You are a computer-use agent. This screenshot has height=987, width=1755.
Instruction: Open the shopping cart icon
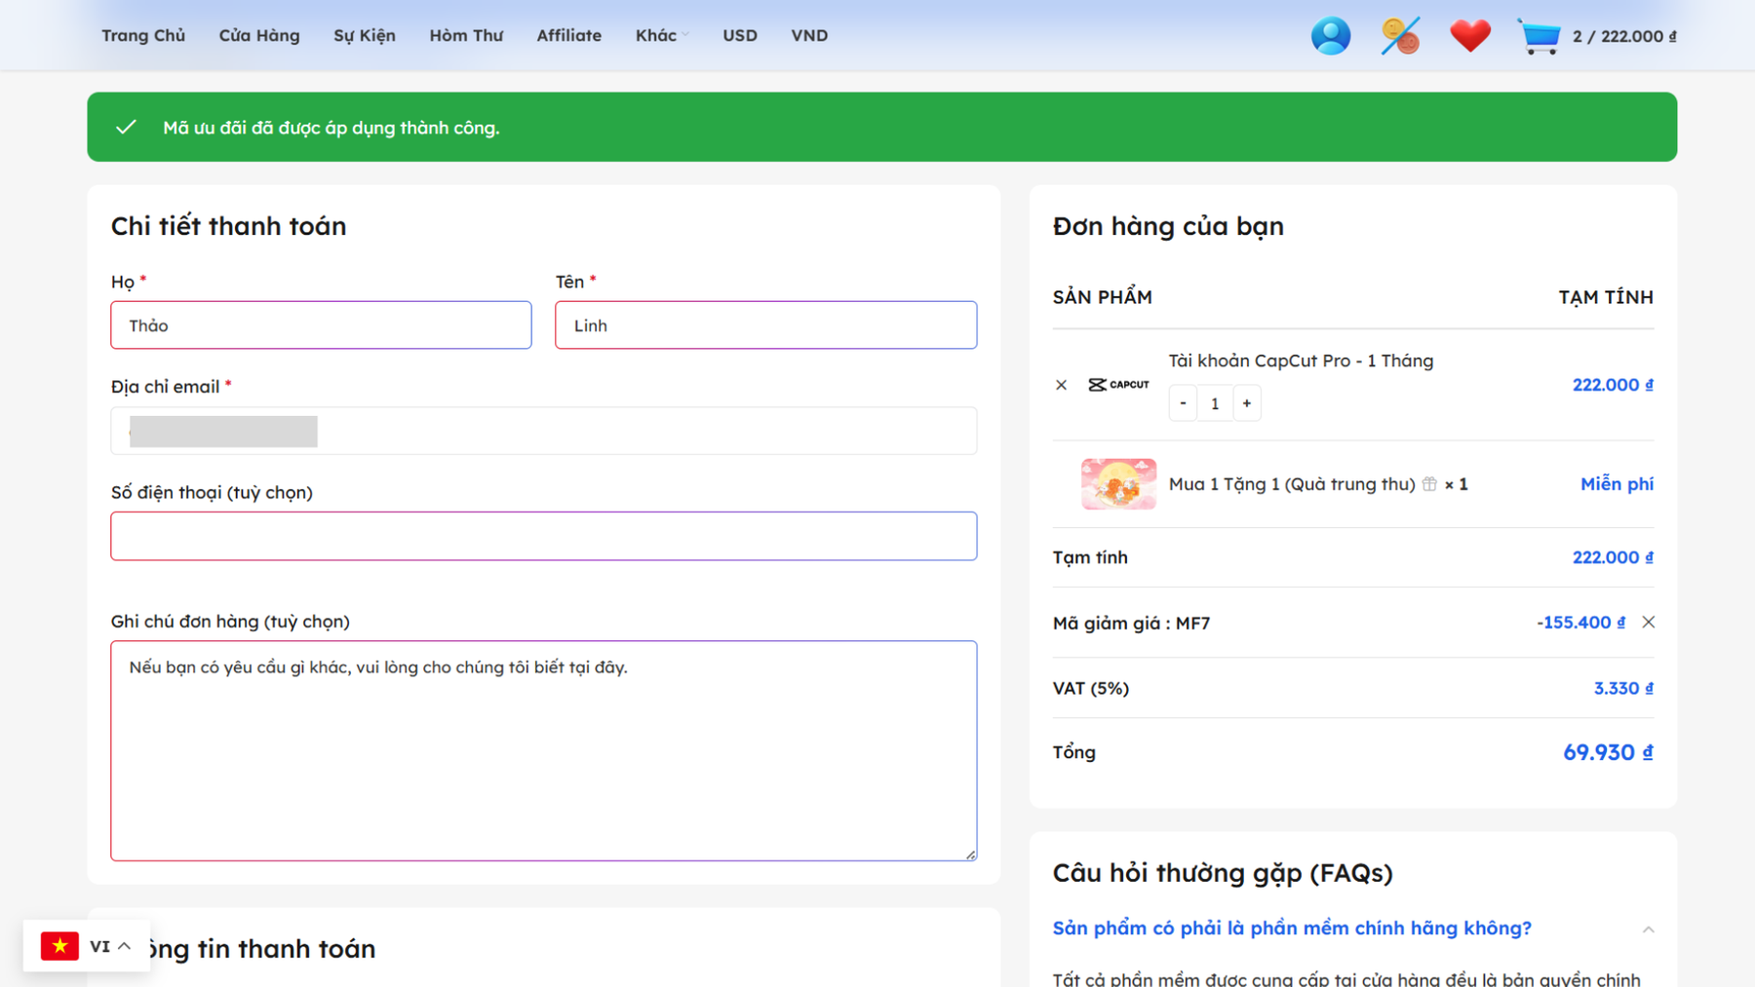(x=1540, y=37)
